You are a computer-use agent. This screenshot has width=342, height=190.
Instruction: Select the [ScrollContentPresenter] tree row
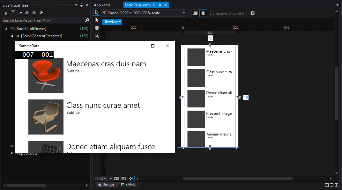pyautogui.click(x=45, y=36)
